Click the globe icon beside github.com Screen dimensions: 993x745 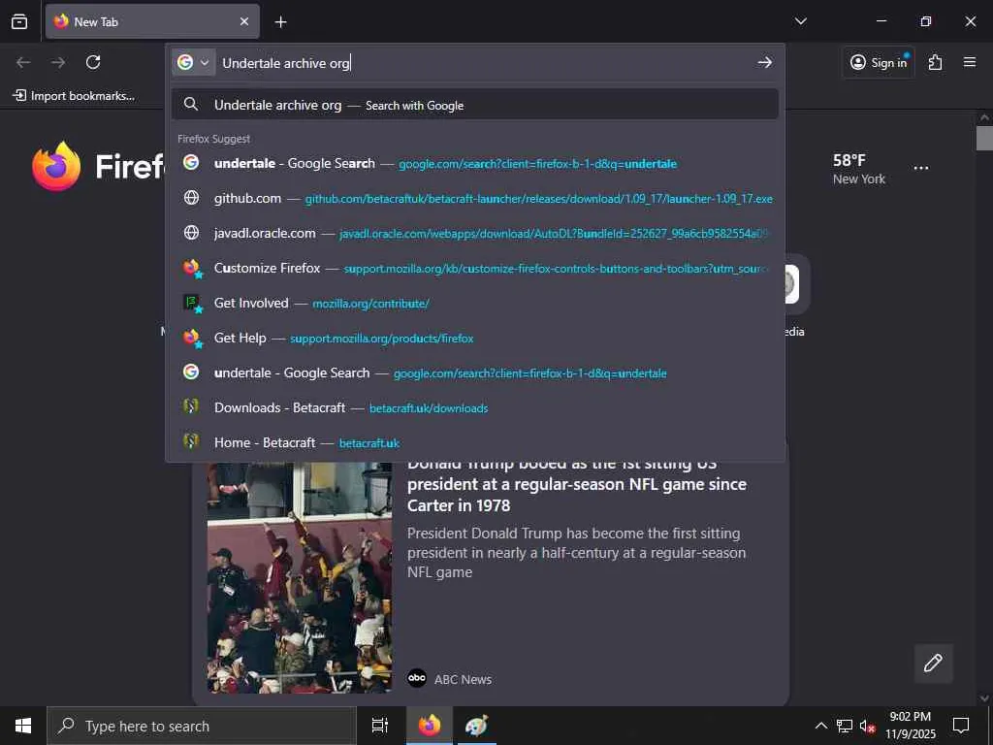pos(191,198)
